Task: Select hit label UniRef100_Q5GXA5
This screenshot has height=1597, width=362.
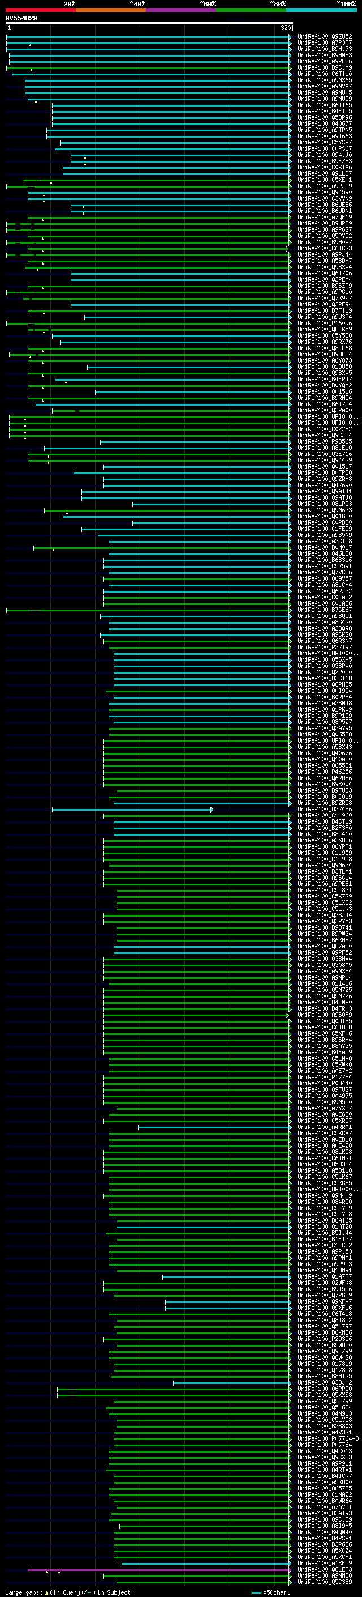Action: [325, 659]
